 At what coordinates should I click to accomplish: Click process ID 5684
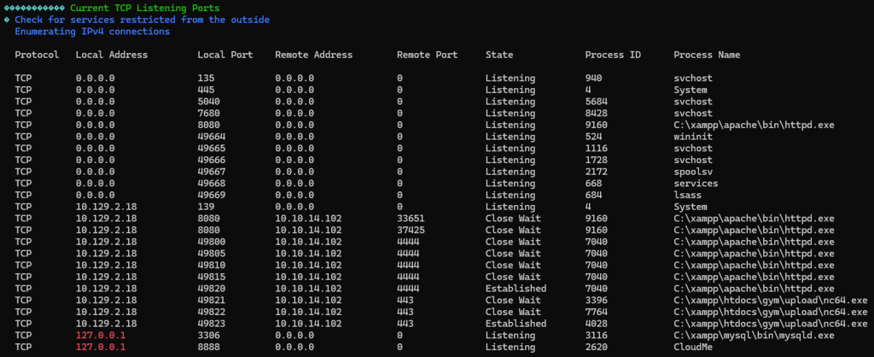[597, 102]
